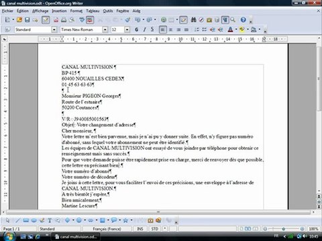Open the Fichier menu
Screen dimensions: 322x241
(x=7, y=11)
